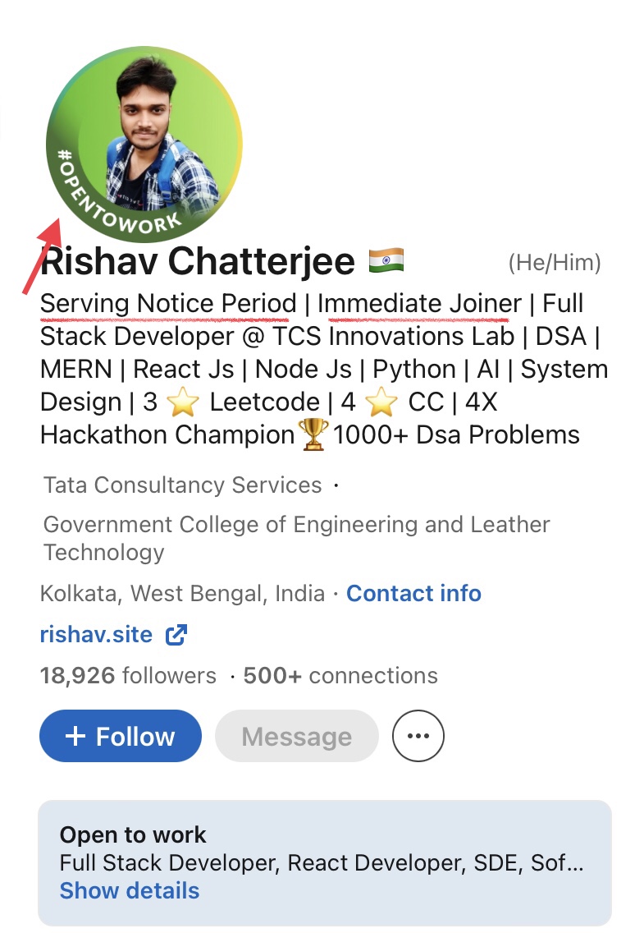Visit the rishav.site website link

pos(96,635)
